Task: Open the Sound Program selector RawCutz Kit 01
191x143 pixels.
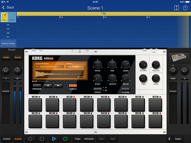Action: (x=49, y=67)
